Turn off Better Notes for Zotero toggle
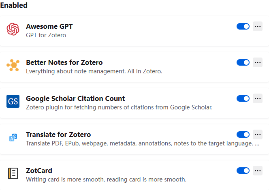This screenshot has height=190, width=269. 243,62
